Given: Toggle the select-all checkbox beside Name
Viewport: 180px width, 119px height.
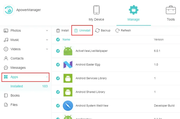Looking at the screenshot, I should click(58, 39).
